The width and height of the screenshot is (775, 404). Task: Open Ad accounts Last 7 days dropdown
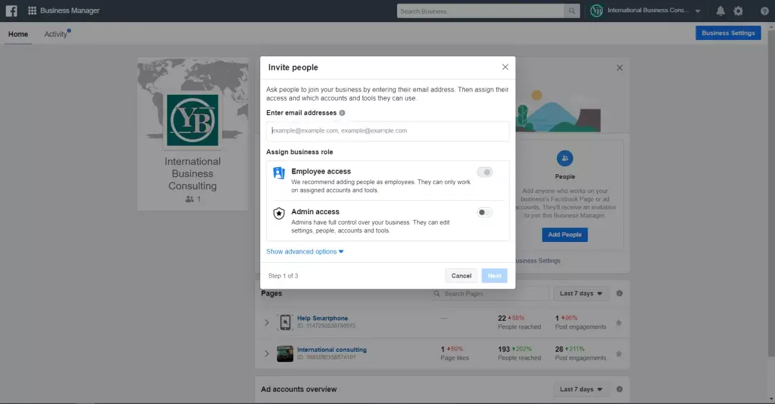click(x=581, y=389)
